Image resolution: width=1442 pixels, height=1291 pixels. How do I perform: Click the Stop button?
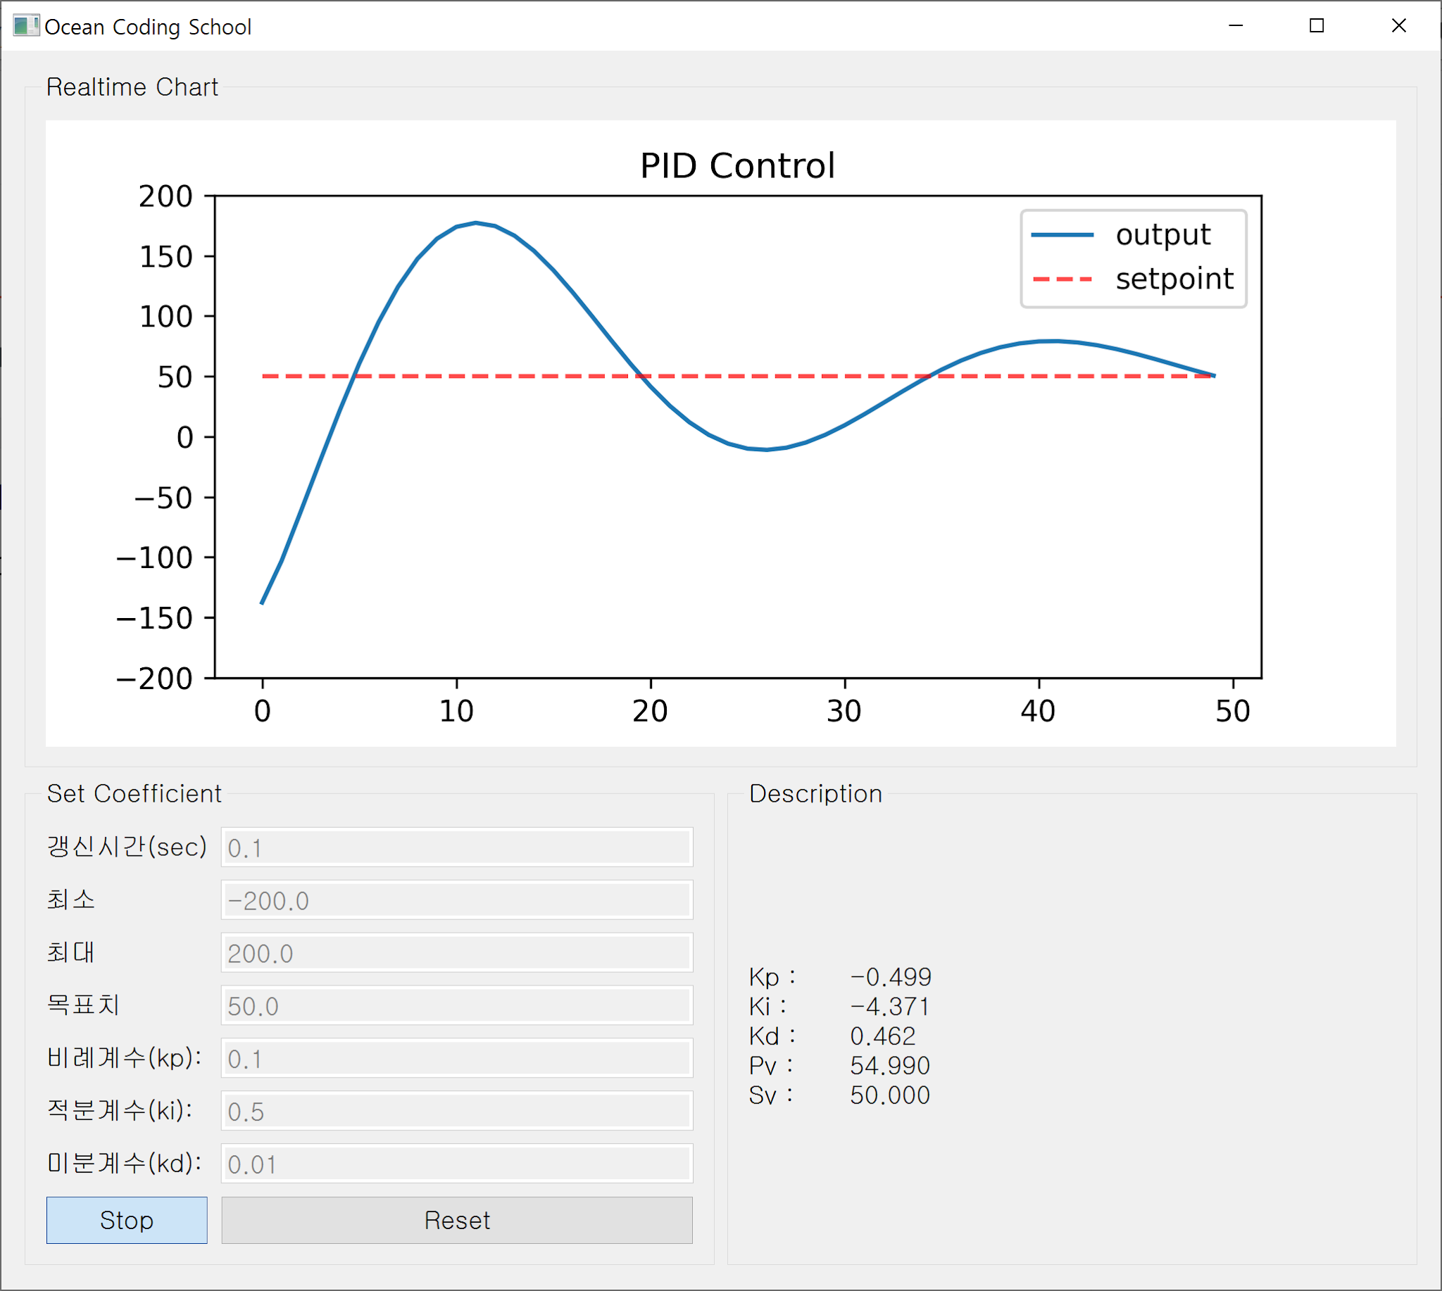(127, 1220)
